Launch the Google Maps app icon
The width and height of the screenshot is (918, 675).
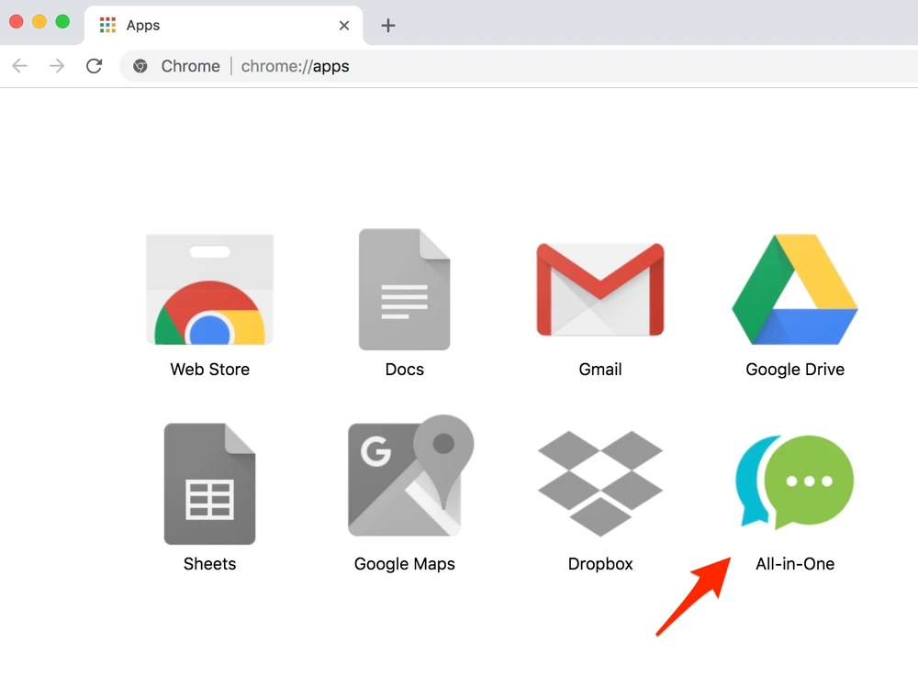[409, 478]
